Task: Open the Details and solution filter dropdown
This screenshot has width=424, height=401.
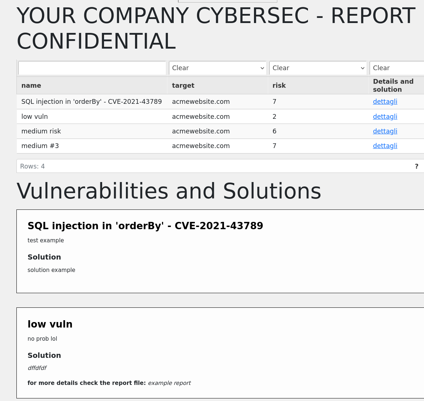Action: 397,68
